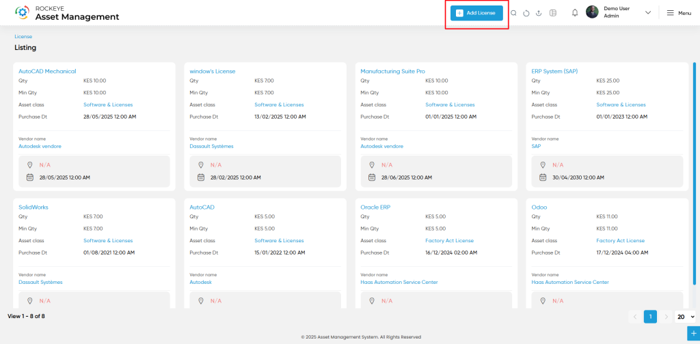Click Haas Automation Service Center in Odoo card
700x344 pixels.
point(570,282)
